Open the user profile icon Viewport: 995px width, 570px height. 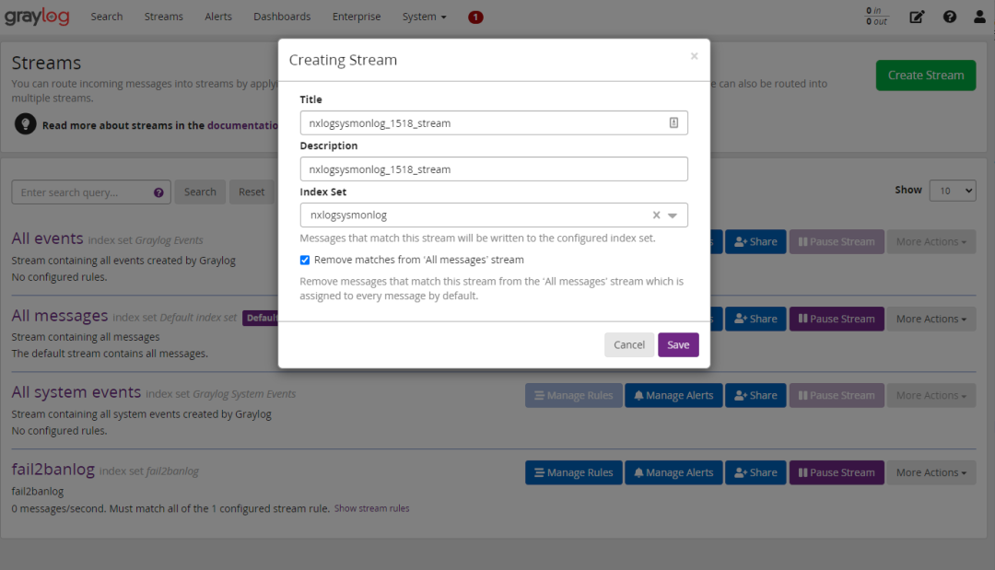[977, 17]
